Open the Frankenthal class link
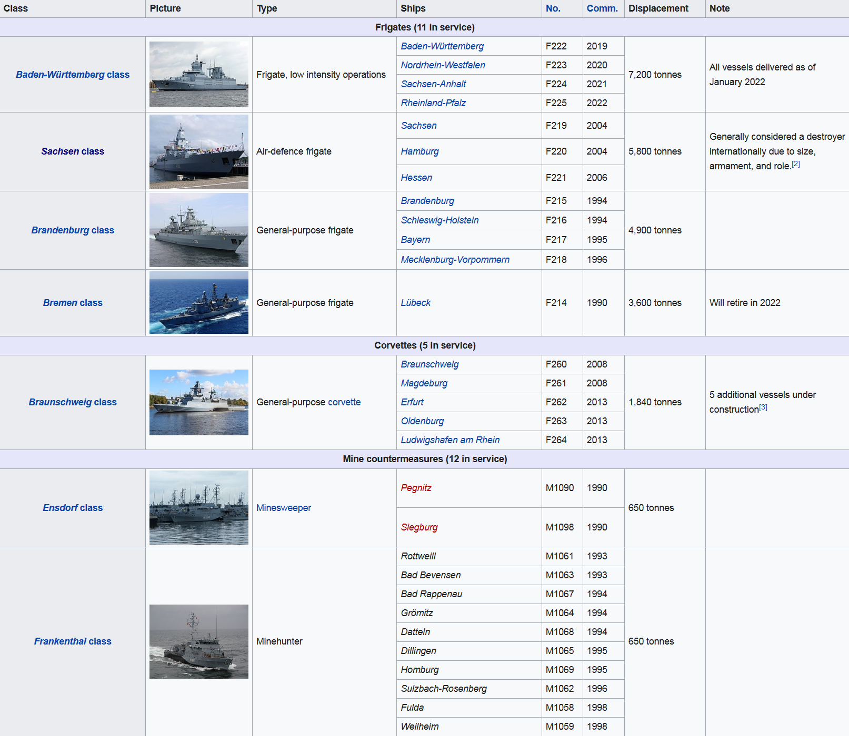 point(73,641)
